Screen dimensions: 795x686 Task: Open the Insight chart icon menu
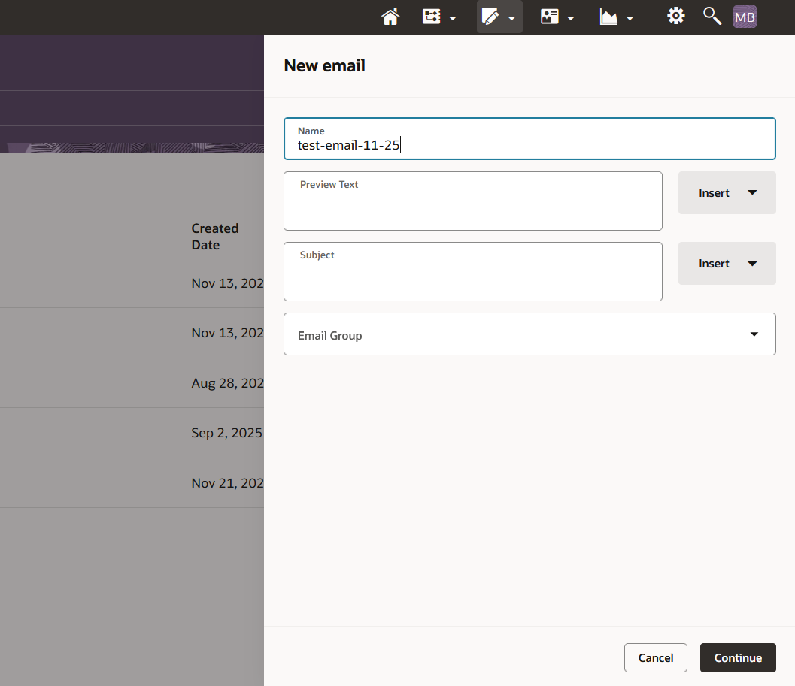(616, 17)
